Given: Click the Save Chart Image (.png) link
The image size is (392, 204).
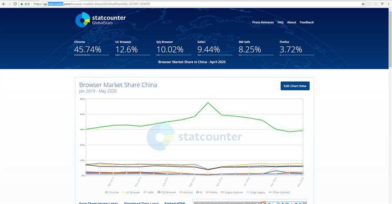Looking at the screenshot, I should coord(98,203).
